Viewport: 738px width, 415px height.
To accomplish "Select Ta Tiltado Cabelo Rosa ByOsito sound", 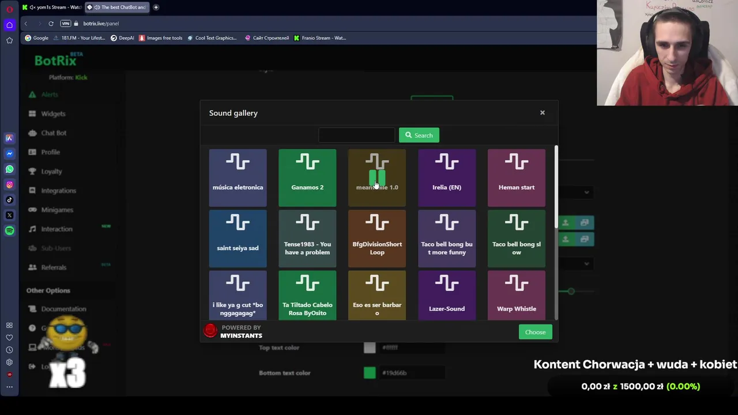I will click(307, 295).
